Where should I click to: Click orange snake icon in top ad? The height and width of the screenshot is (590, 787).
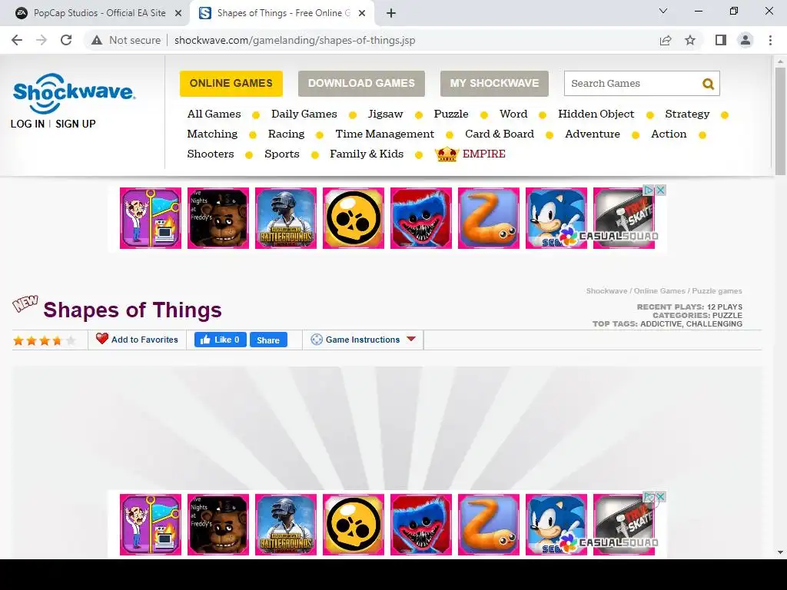coord(488,218)
